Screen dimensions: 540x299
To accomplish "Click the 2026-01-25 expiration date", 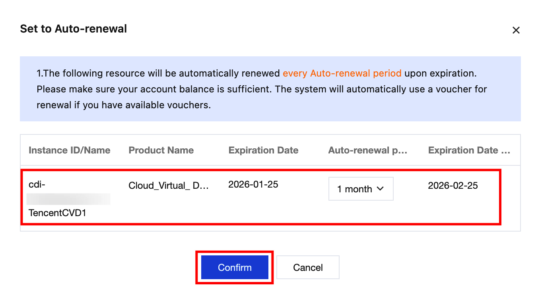I will point(253,184).
